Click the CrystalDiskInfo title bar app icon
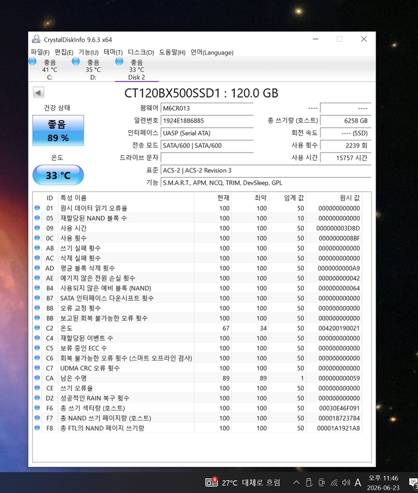 36,40
